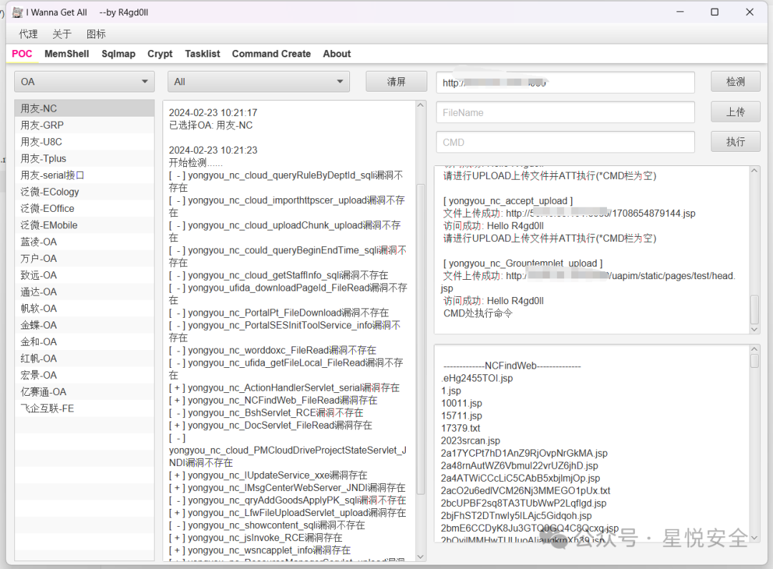Switch to the MemShell tab
The width and height of the screenshot is (773, 569).
tap(67, 54)
